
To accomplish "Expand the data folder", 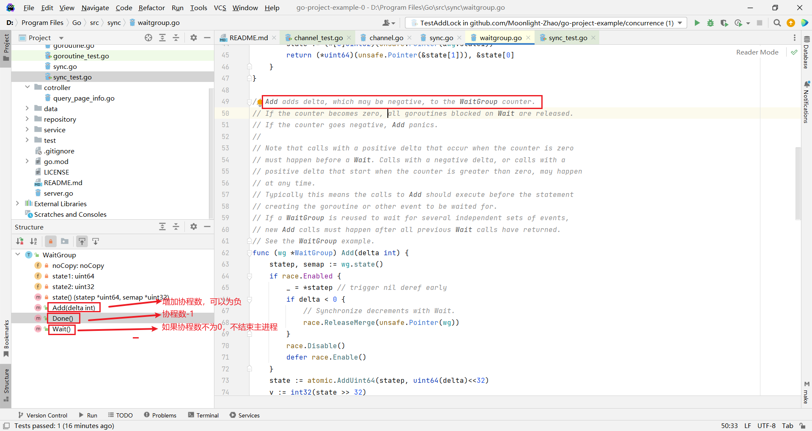I will (x=27, y=108).
